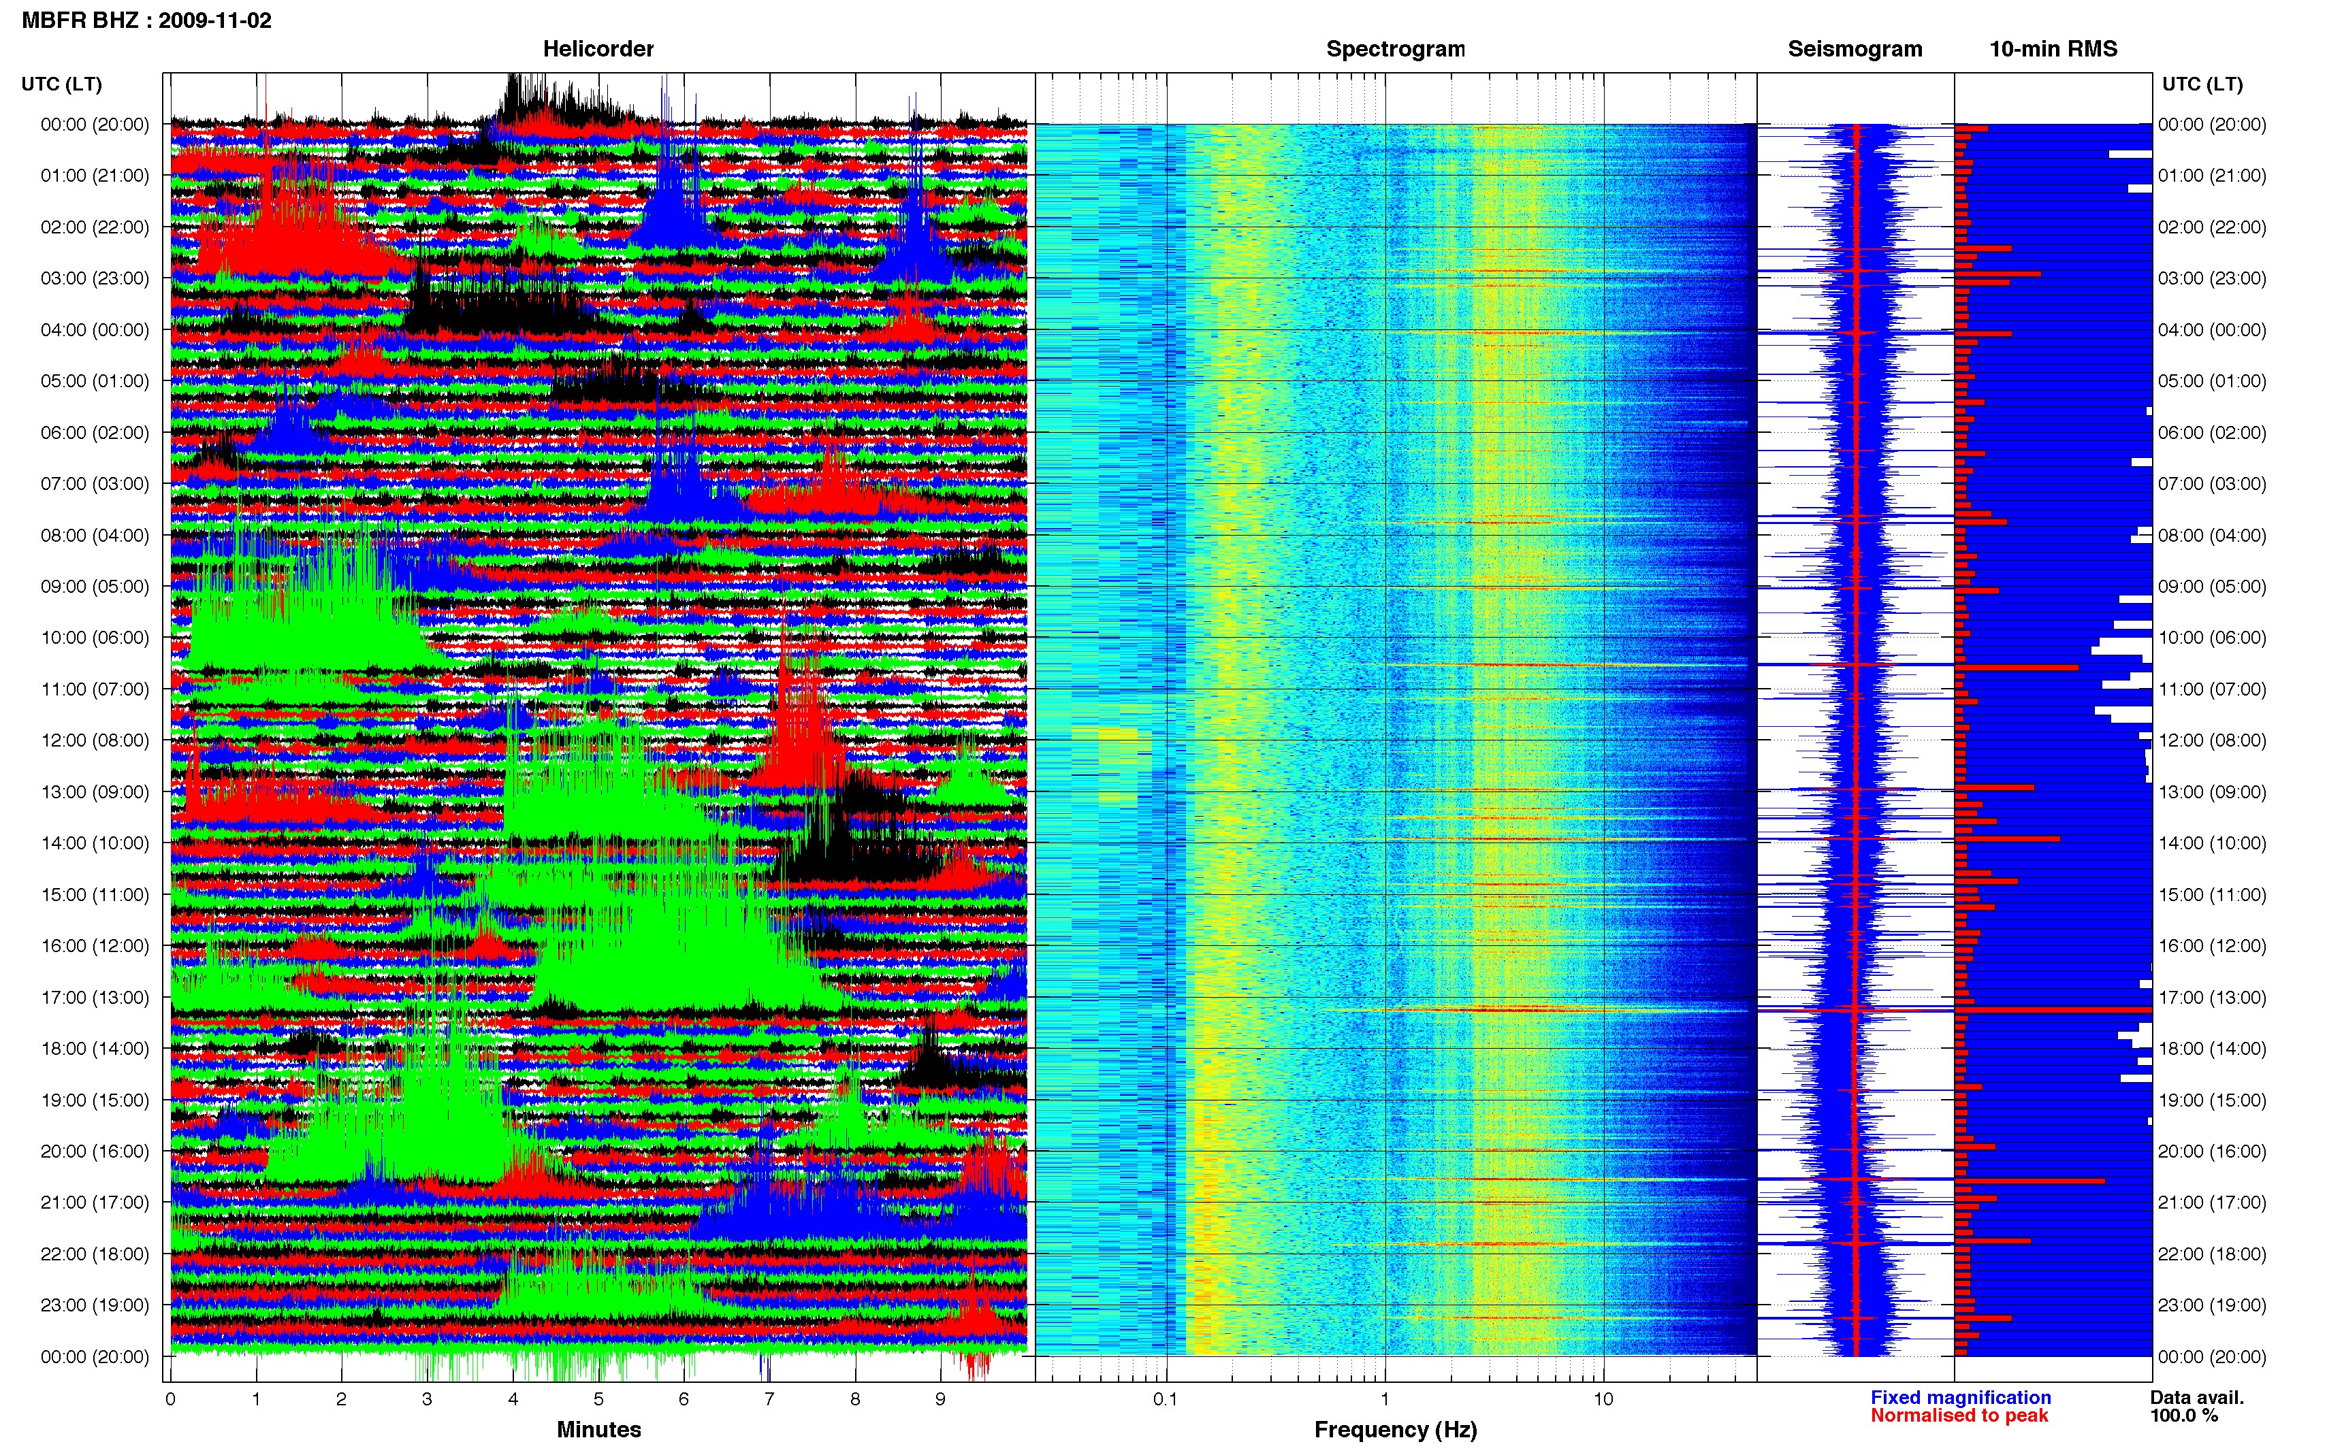The width and height of the screenshot is (2327, 1455).
Task: Click left time label 14:00 (10:00)
Action: (x=95, y=843)
